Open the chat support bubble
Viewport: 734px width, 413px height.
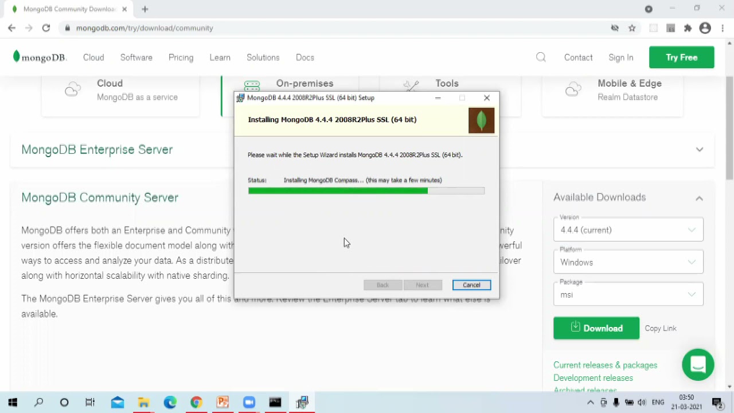click(x=698, y=364)
